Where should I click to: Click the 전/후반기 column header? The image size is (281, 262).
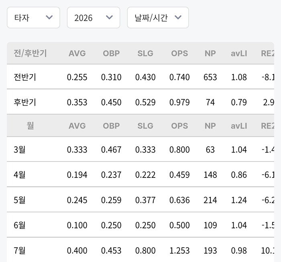pos(30,53)
